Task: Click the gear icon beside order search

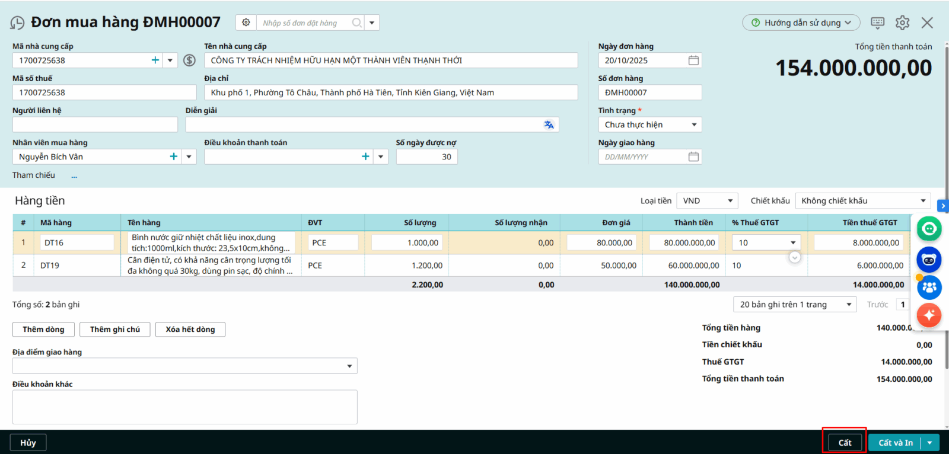Action: pyautogui.click(x=246, y=23)
